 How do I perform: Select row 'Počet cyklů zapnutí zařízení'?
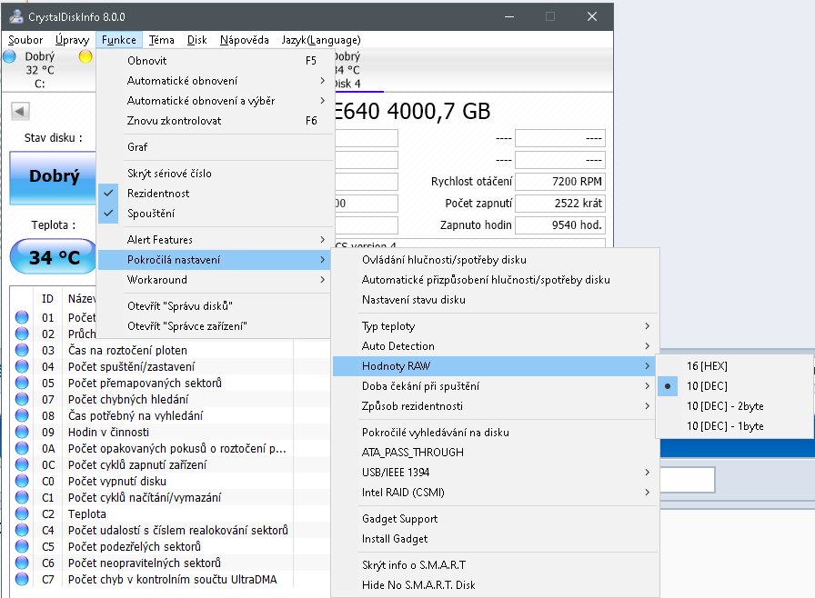click(x=170, y=464)
